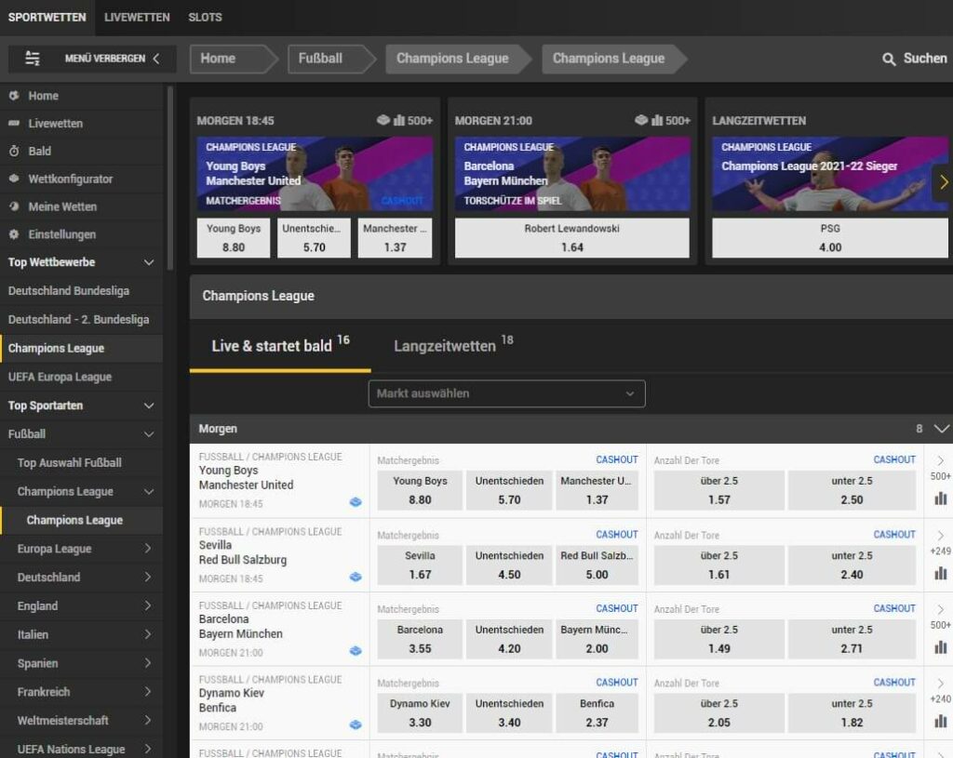Pick unter 2.5 at 2.71 for Barcelona match
The width and height of the screenshot is (953, 758).
pos(852,639)
